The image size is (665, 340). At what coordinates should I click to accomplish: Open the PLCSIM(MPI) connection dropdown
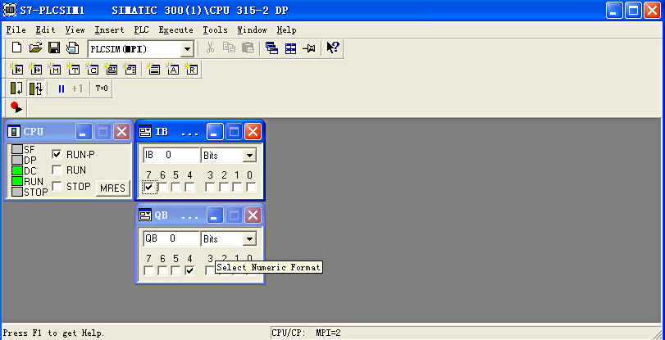click(187, 49)
